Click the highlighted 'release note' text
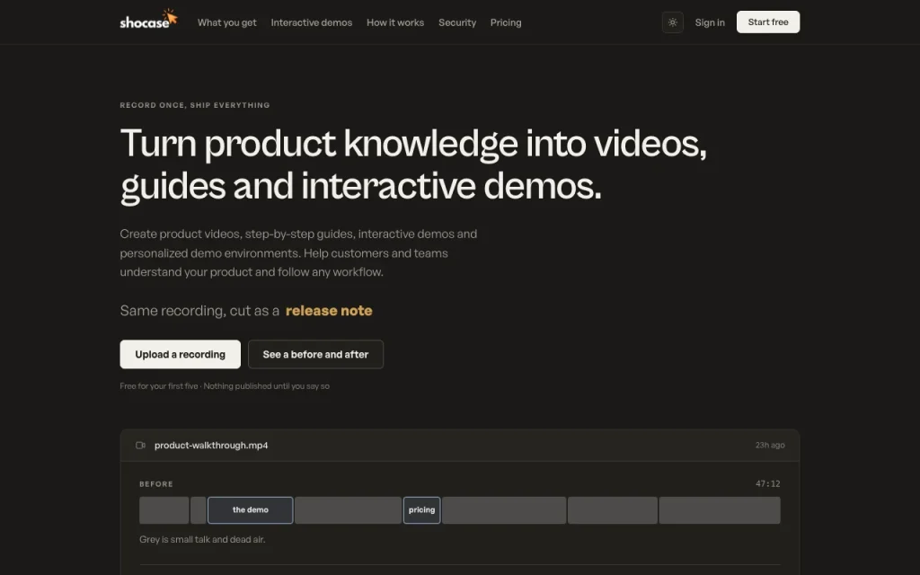Viewport: 920px width, 575px height. [x=329, y=310]
